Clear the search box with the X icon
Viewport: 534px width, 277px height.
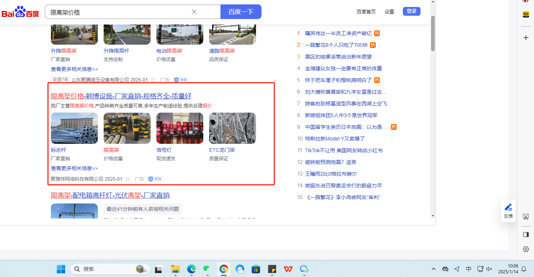[x=194, y=12]
